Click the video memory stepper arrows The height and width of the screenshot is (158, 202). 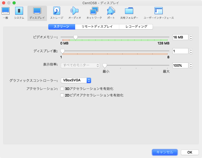click(x=191, y=37)
